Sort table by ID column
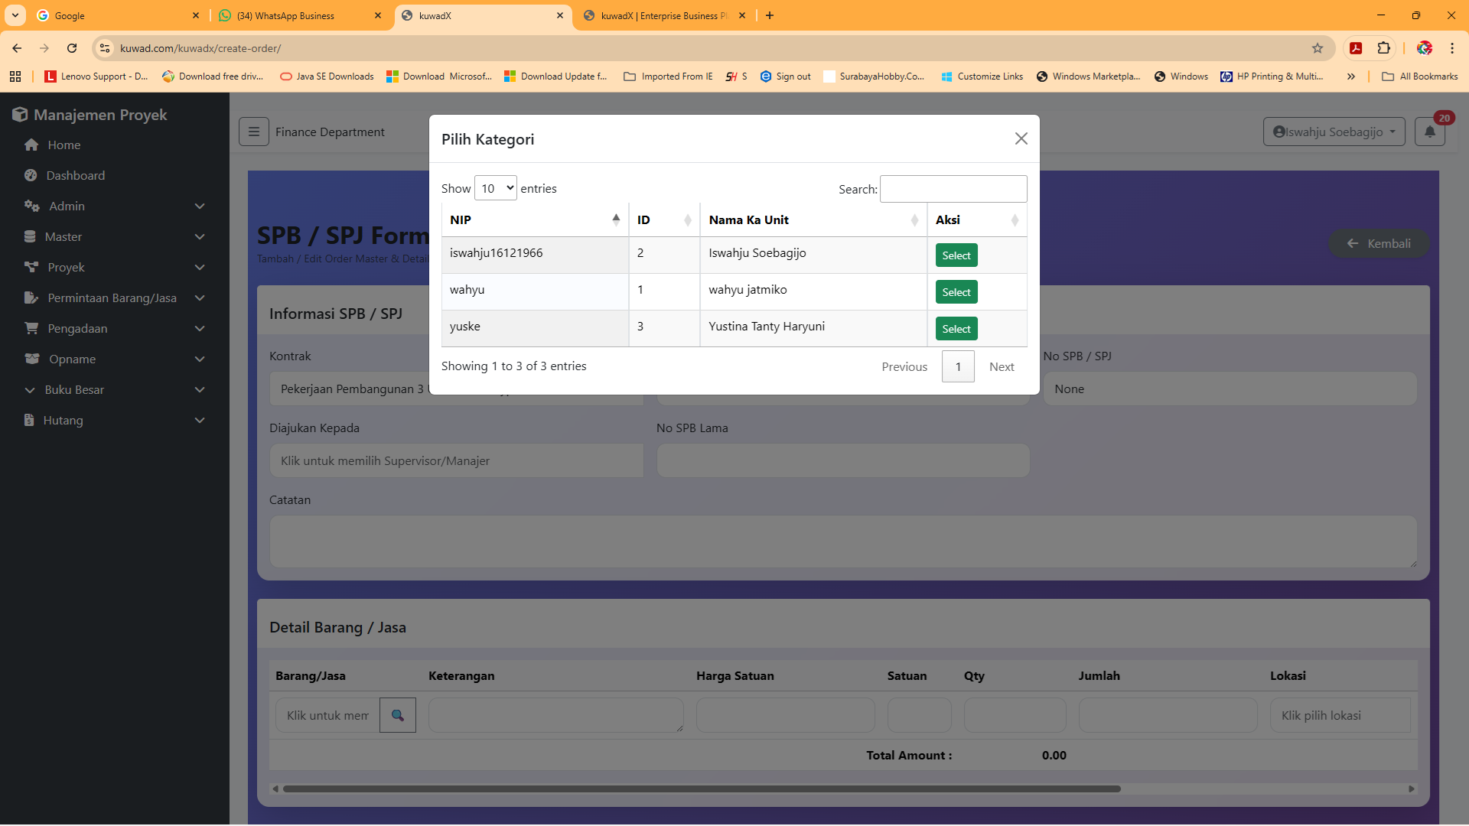Viewport: 1469px width, 826px height. pos(664,220)
